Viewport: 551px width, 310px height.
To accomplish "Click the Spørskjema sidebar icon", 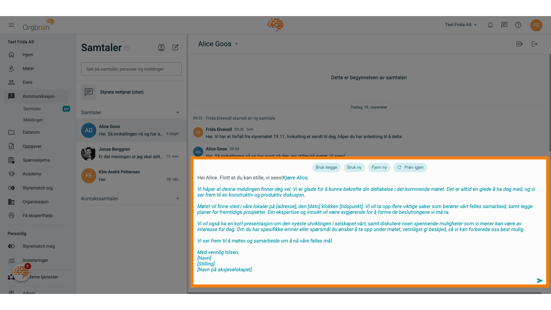I will [x=11, y=160].
